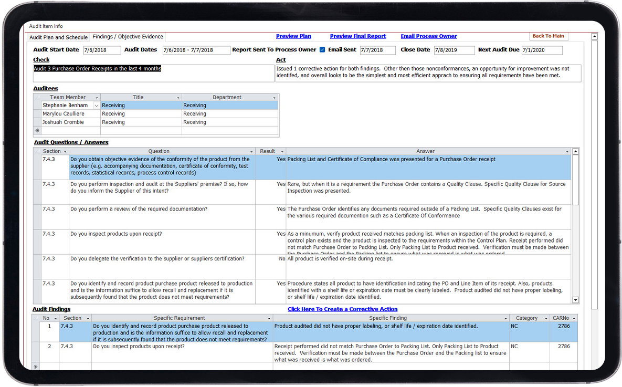Toggle the Report Sent To Process Owner checkbox
Image resolution: width=622 pixels, height=387 pixels.
(322, 49)
